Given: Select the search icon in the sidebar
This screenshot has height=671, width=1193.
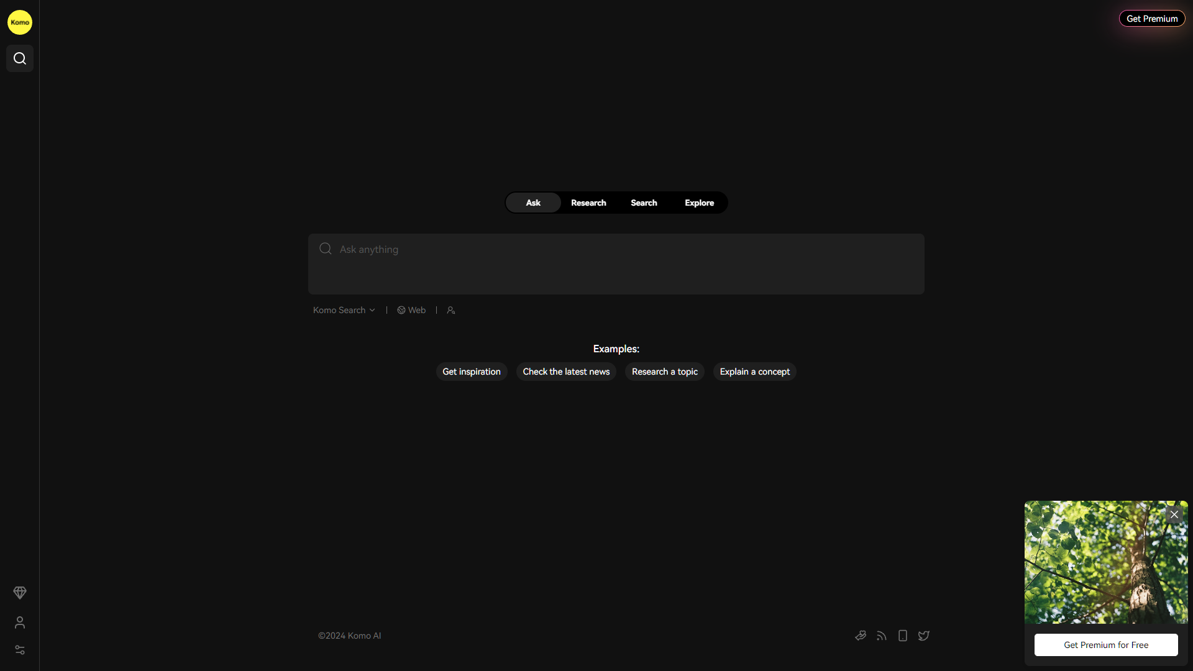Looking at the screenshot, I should point(19,58).
